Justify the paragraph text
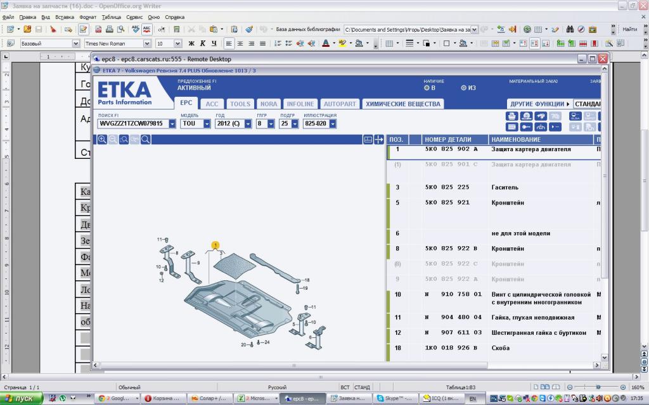Screen dimensions: 649x405 262,44
